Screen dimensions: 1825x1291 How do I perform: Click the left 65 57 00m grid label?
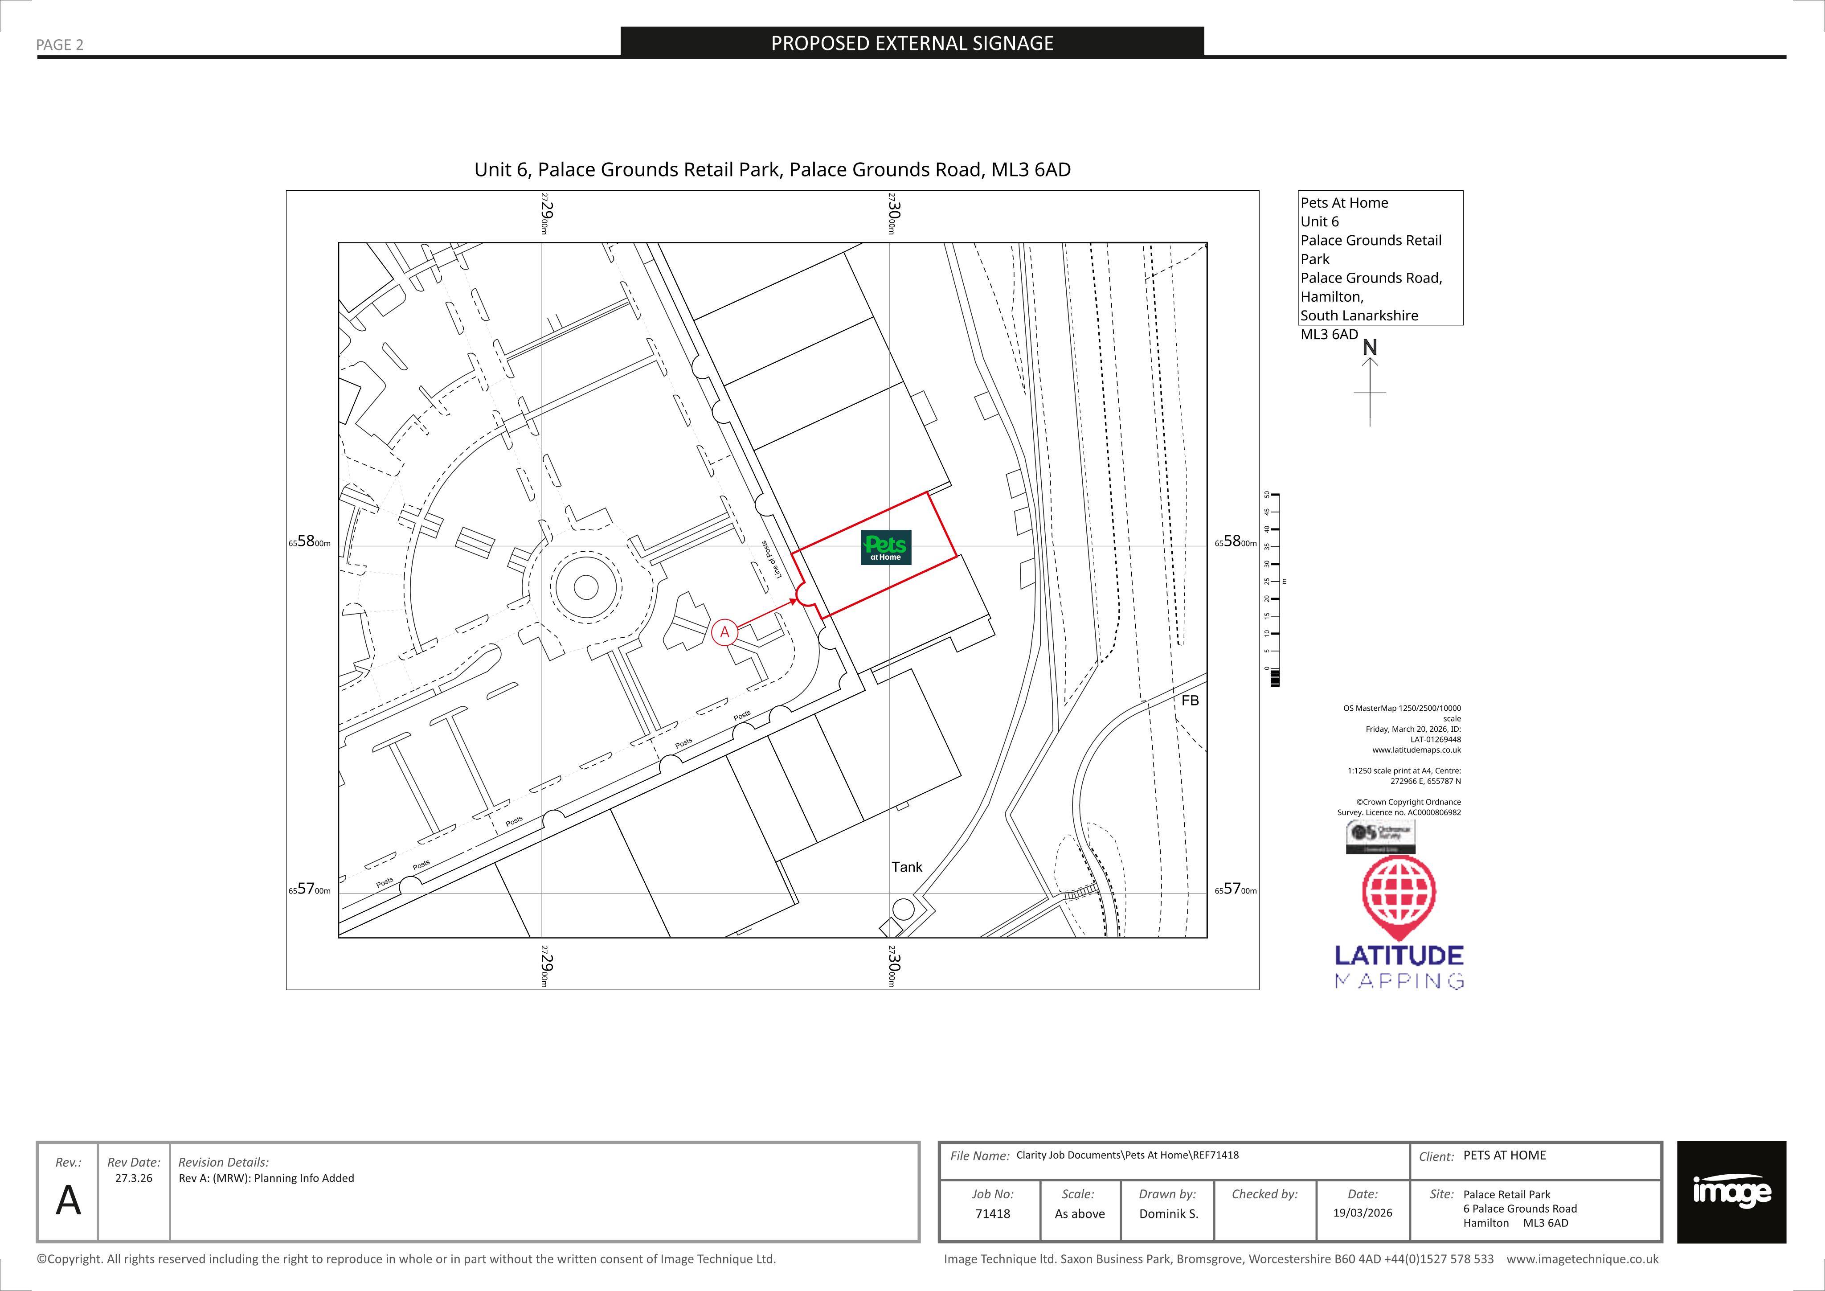click(309, 890)
